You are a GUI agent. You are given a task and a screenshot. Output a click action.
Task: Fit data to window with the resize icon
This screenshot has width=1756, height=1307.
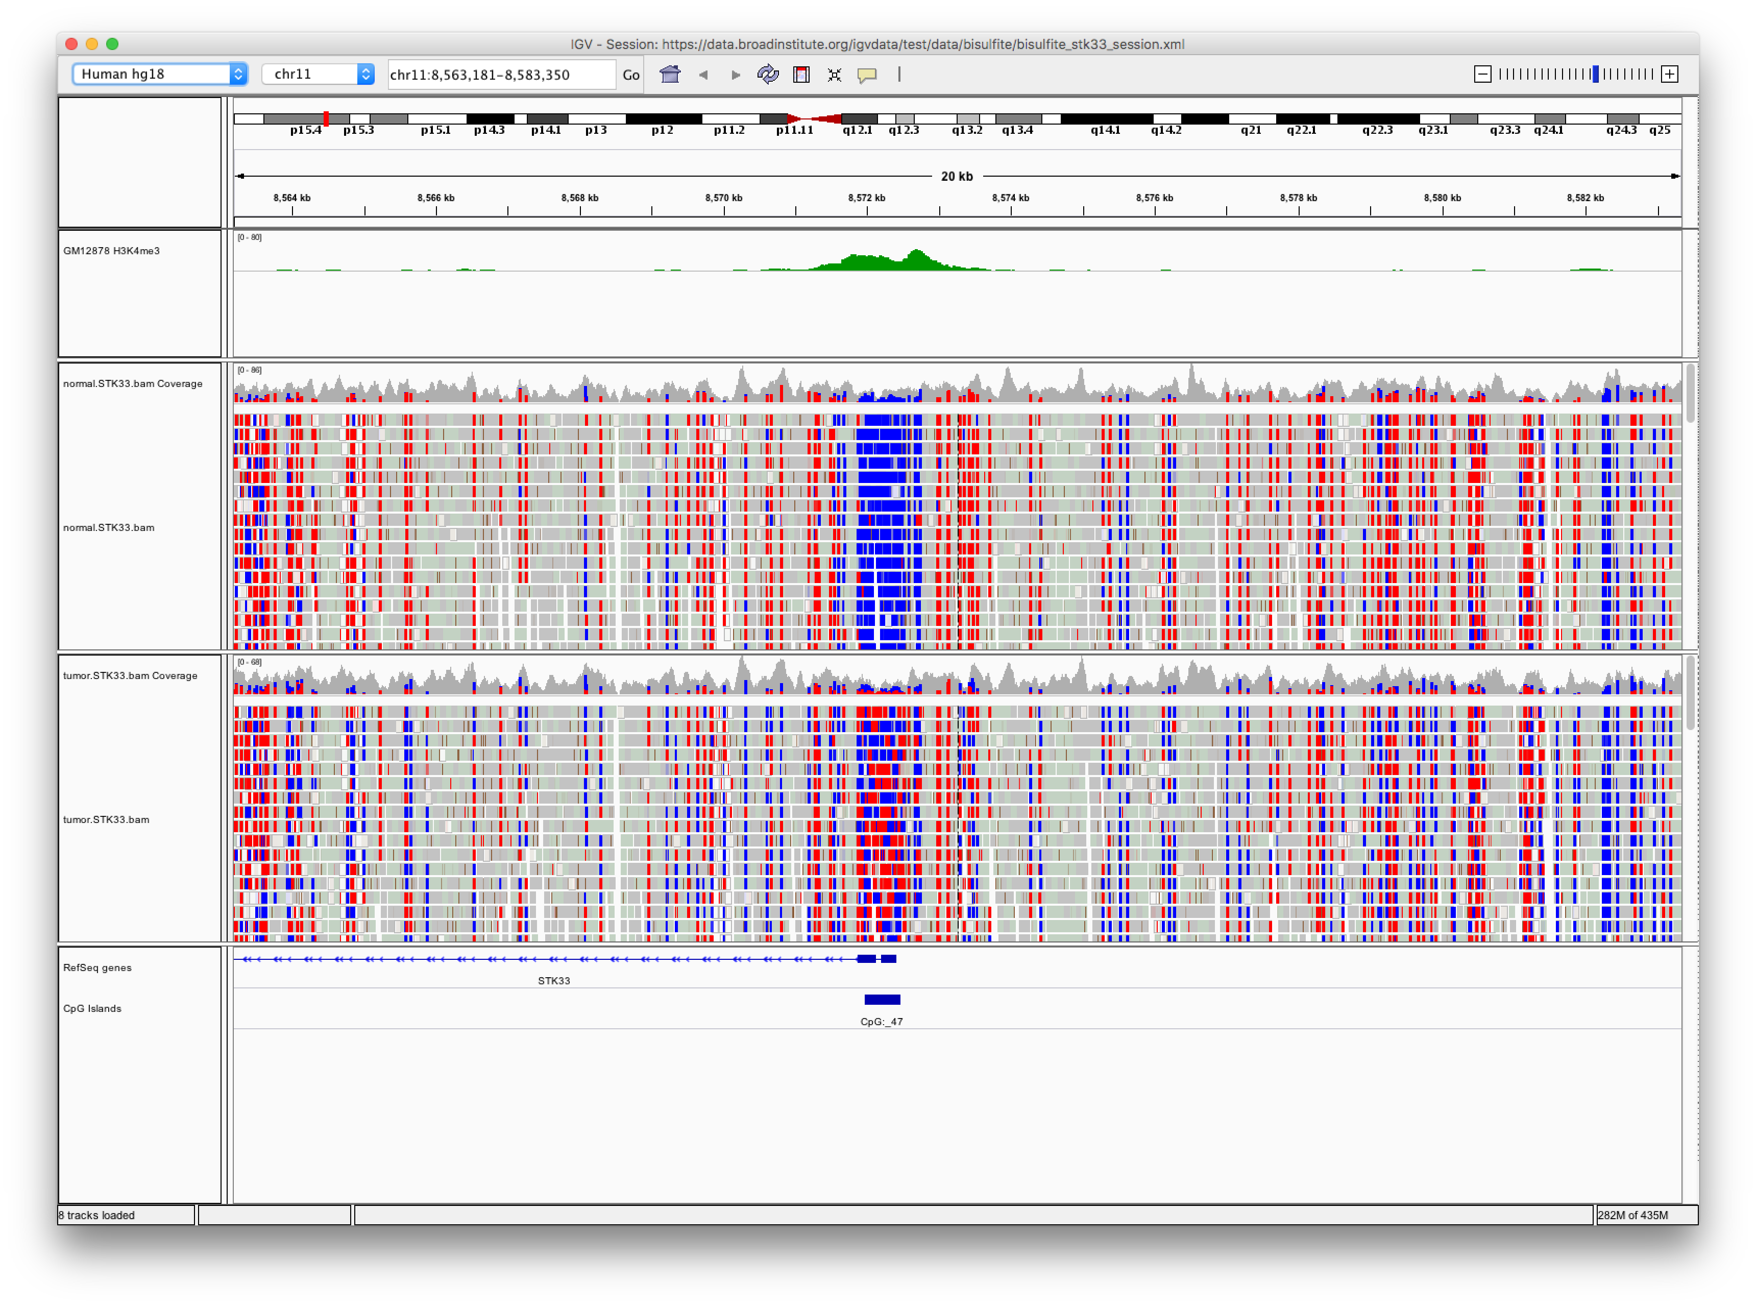click(834, 74)
